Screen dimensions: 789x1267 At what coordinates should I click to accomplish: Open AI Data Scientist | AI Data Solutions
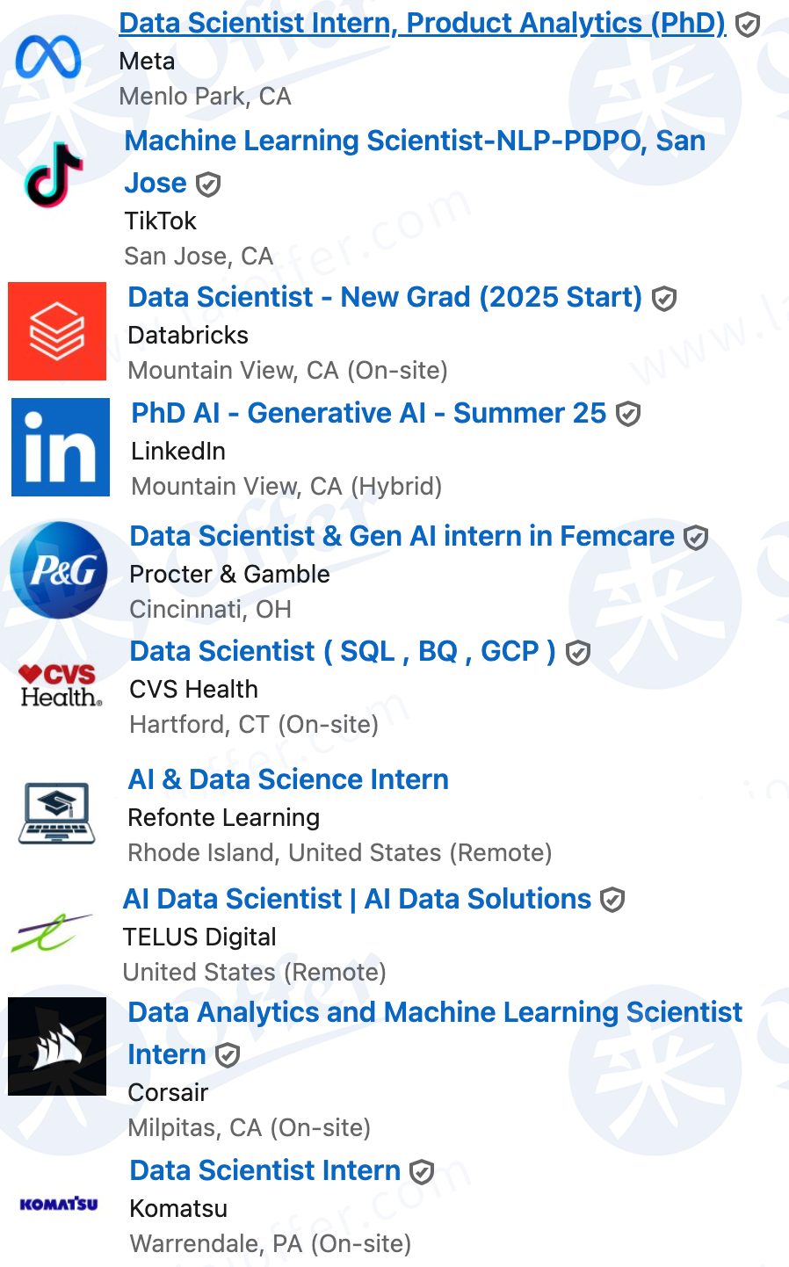coord(357,899)
